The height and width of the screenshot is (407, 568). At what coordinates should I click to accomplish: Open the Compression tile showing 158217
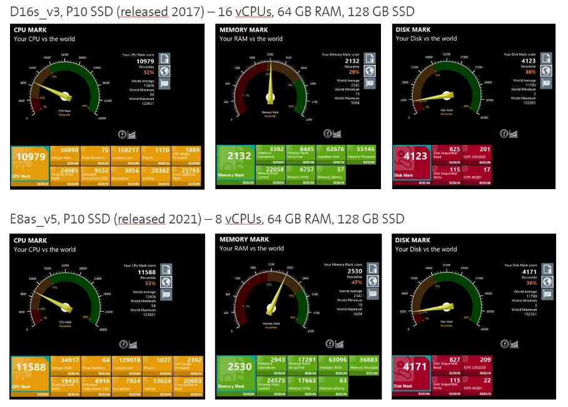pyautogui.click(x=125, y=155)
